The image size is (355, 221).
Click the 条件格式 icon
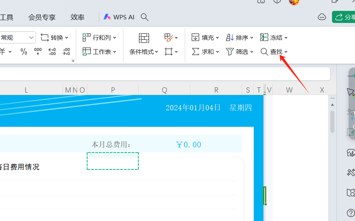[144, 38]
